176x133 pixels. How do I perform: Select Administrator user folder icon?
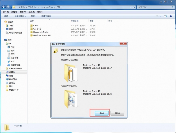[x=7, y=68]
